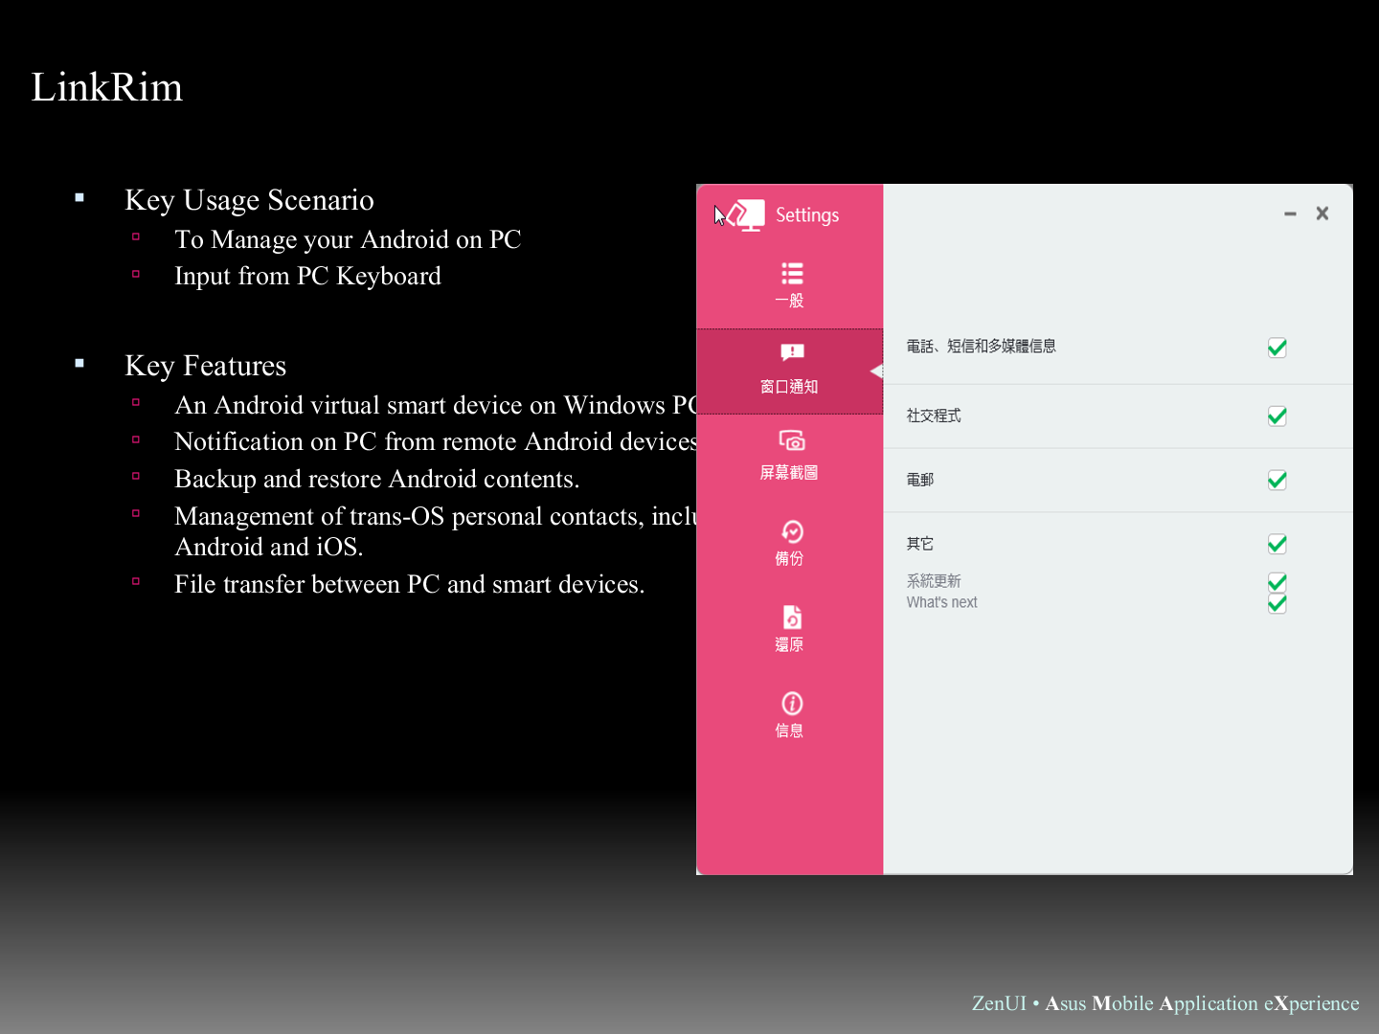Minimize the Settings window
1379x1034 pixels.
click(1290, 214)
